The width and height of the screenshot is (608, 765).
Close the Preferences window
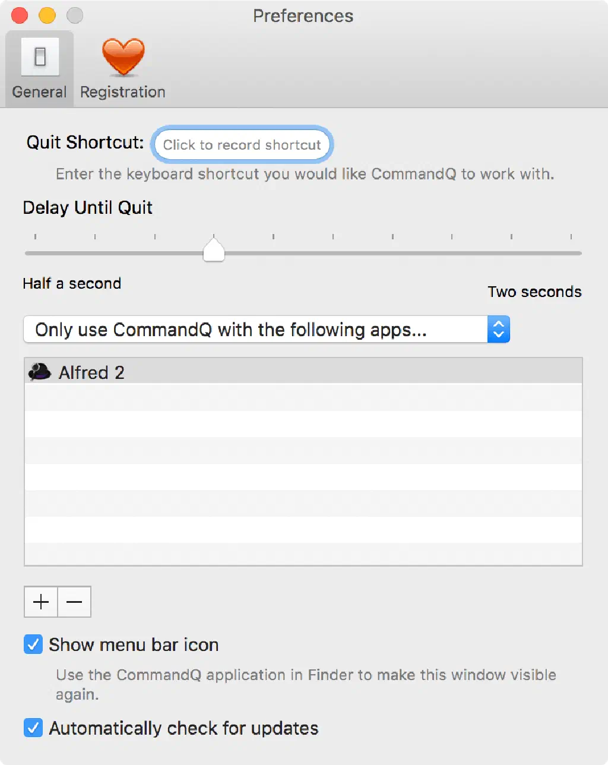click(x=20, y=15)
